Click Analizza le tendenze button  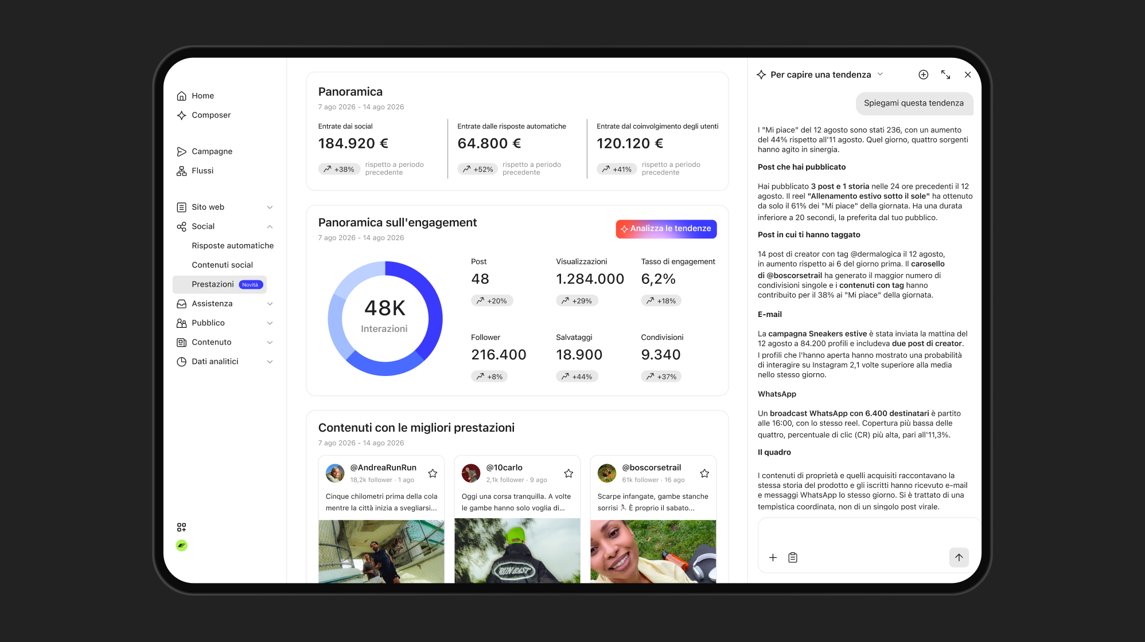[666, 229]
